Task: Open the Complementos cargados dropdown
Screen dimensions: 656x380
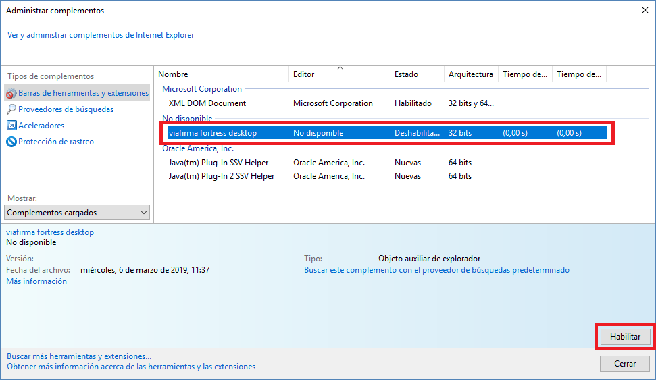Action: (77, 213)
